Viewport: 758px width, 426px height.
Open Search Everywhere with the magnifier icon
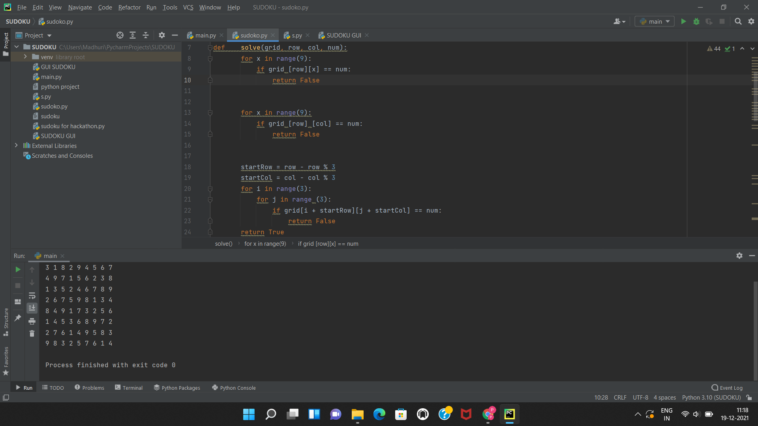pos(738,21)
